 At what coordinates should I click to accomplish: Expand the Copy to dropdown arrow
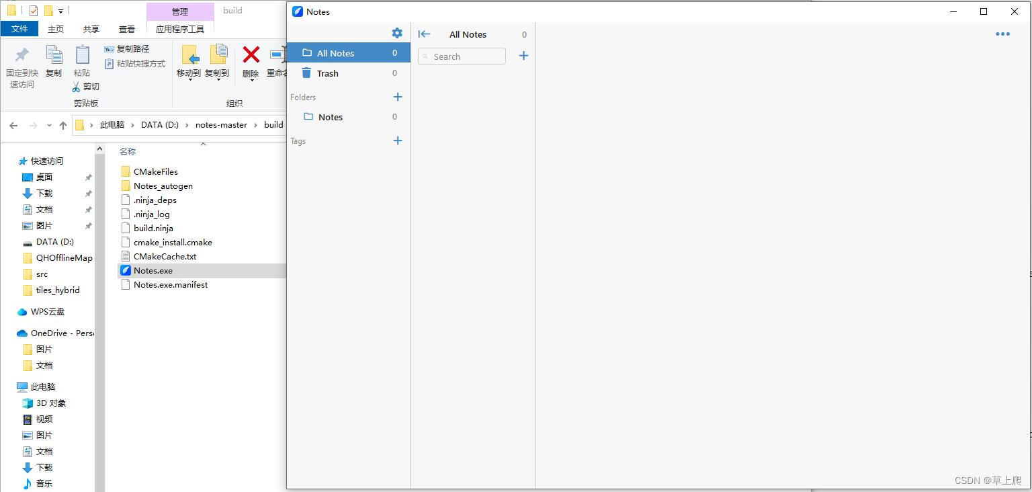tap(218, 81)
